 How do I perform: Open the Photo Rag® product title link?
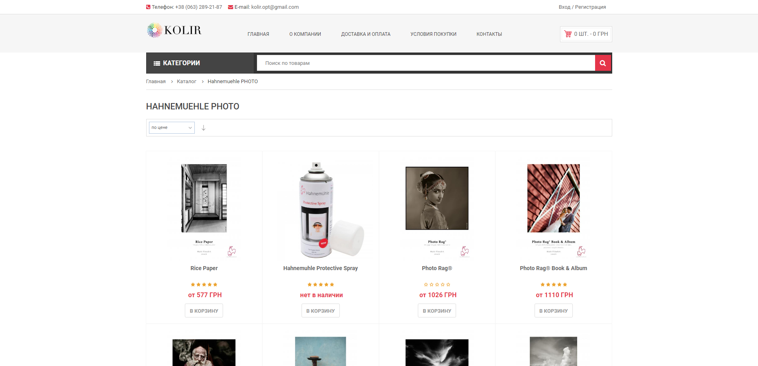click(x=437, y=268)
